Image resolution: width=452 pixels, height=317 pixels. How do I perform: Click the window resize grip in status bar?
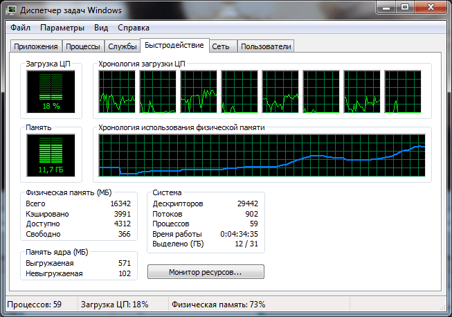[442, 307]
